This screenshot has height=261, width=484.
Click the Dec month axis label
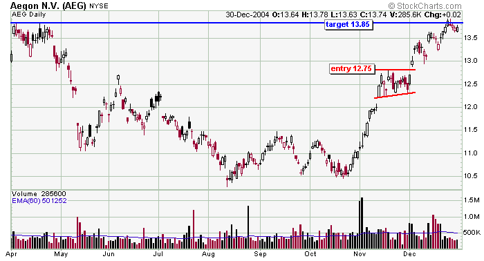pos(409,254)
